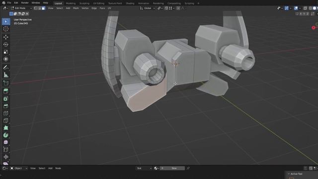Select the Scale tool
This screenshot has width=318, height=179.
tap(6, 52)
